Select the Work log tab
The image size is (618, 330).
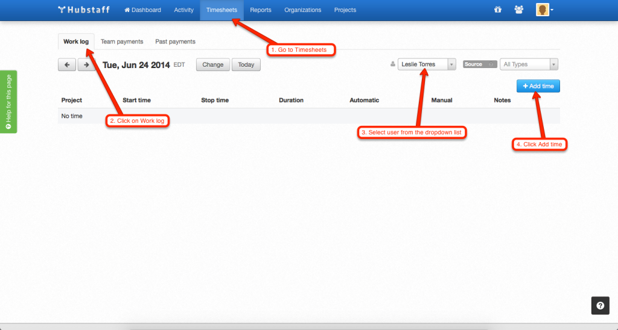76,42
